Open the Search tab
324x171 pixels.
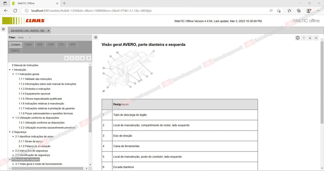[x=15, y=51]
